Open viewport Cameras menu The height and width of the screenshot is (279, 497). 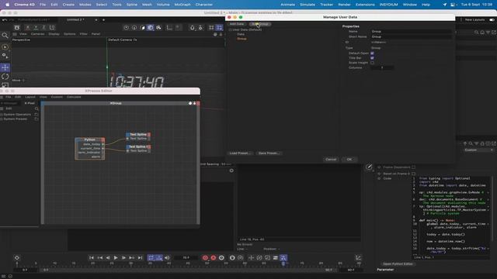38,34
